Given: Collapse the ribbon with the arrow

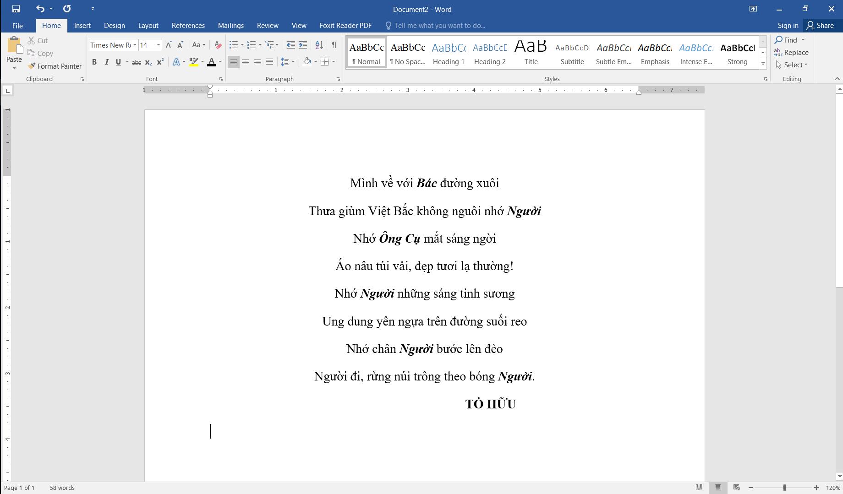Looking at the screenshot, I should 837,79.
